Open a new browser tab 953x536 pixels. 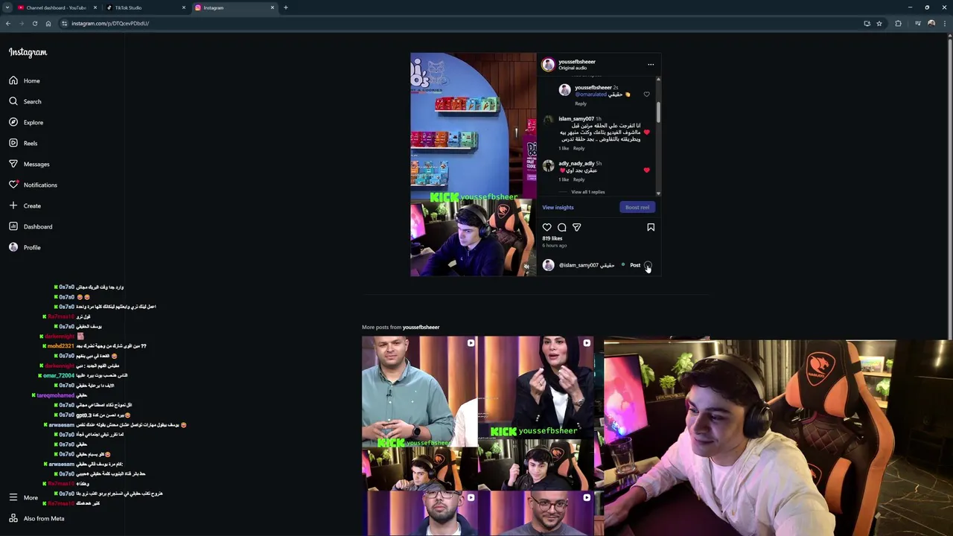286,7
